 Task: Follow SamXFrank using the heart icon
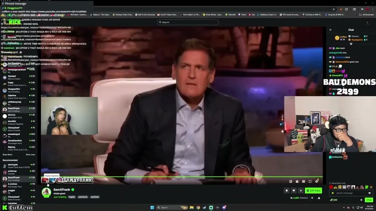coord(293,190)
